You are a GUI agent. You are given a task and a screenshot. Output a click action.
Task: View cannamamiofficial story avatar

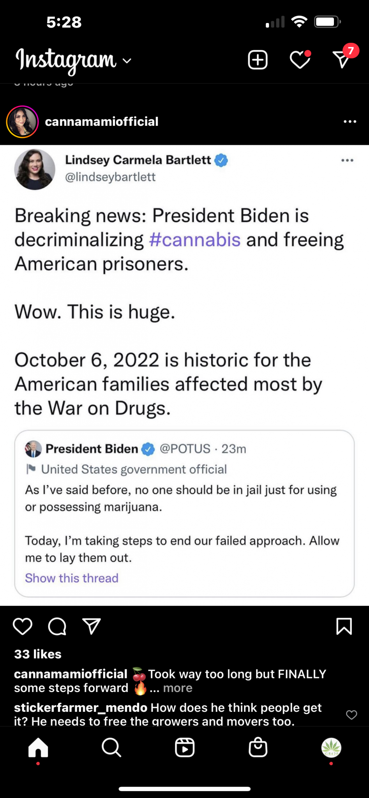[22, 122]
